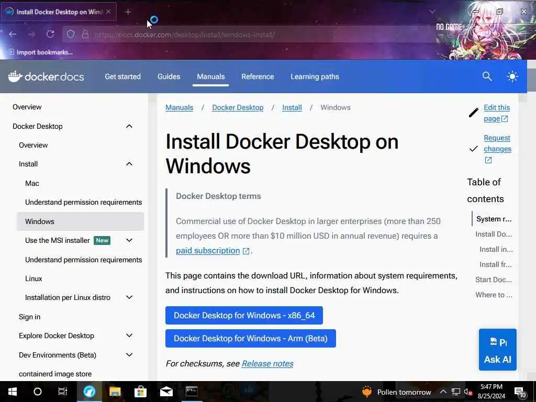
Task: Jump to Where to ... contents entry
Action: 494,295
